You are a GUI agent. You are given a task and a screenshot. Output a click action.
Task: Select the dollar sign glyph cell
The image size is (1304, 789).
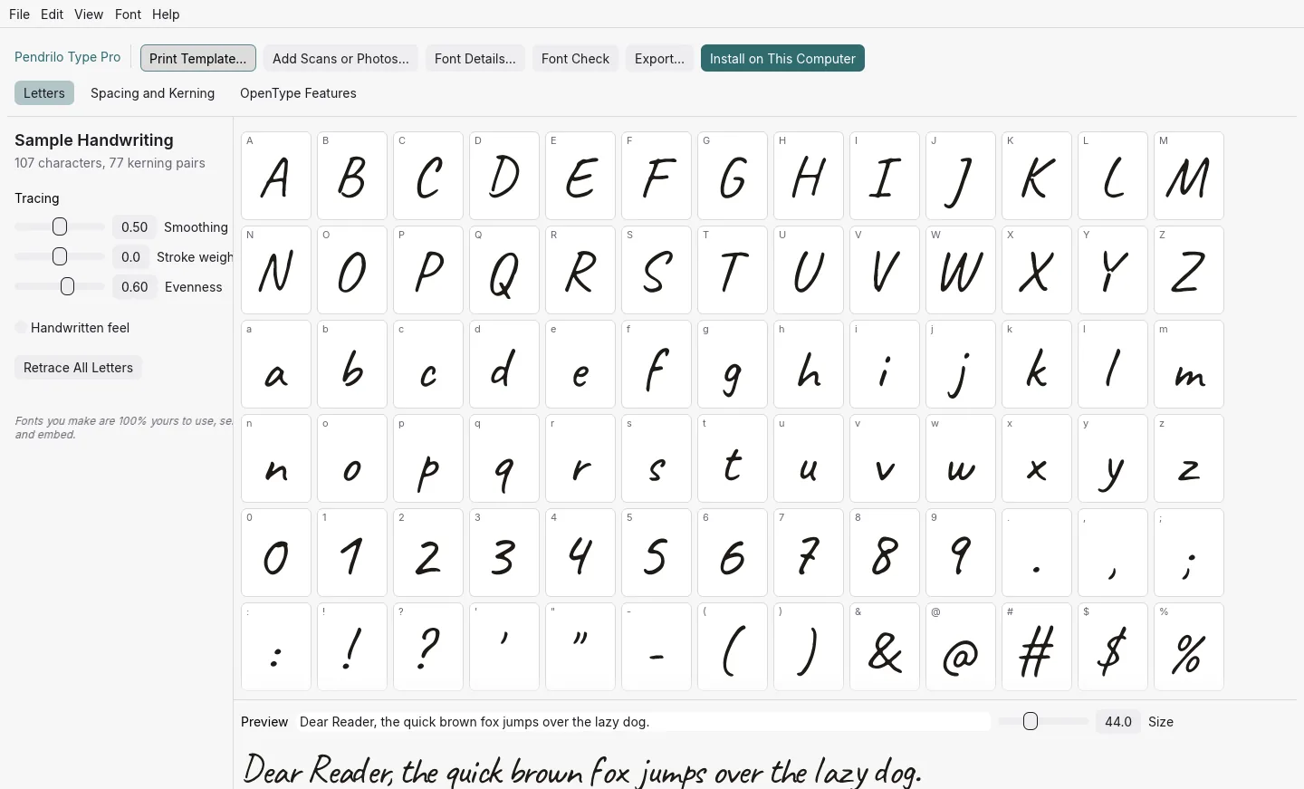(1113, 647)
